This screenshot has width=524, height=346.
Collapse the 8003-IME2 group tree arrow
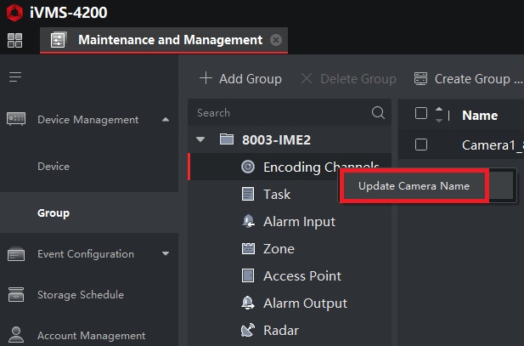point(200,139)
